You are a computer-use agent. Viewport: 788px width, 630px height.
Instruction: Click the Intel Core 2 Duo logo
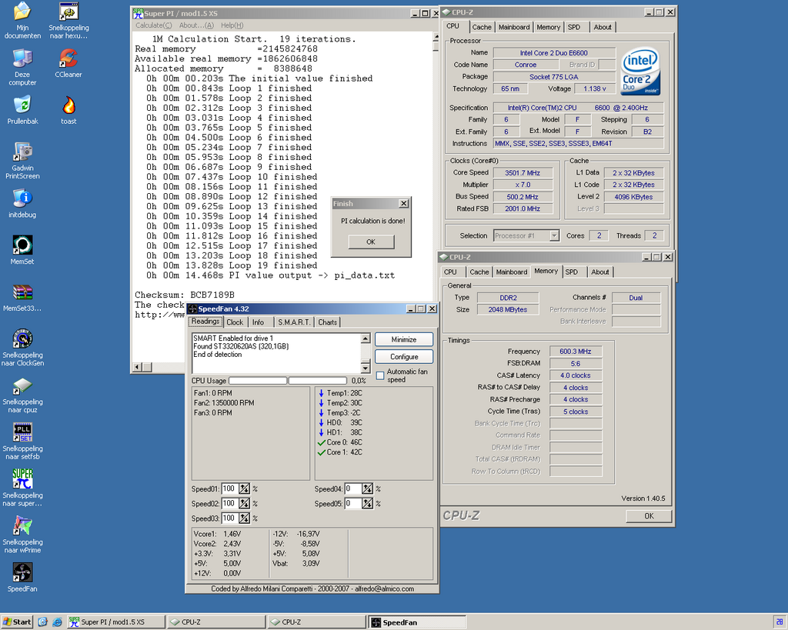640,72
